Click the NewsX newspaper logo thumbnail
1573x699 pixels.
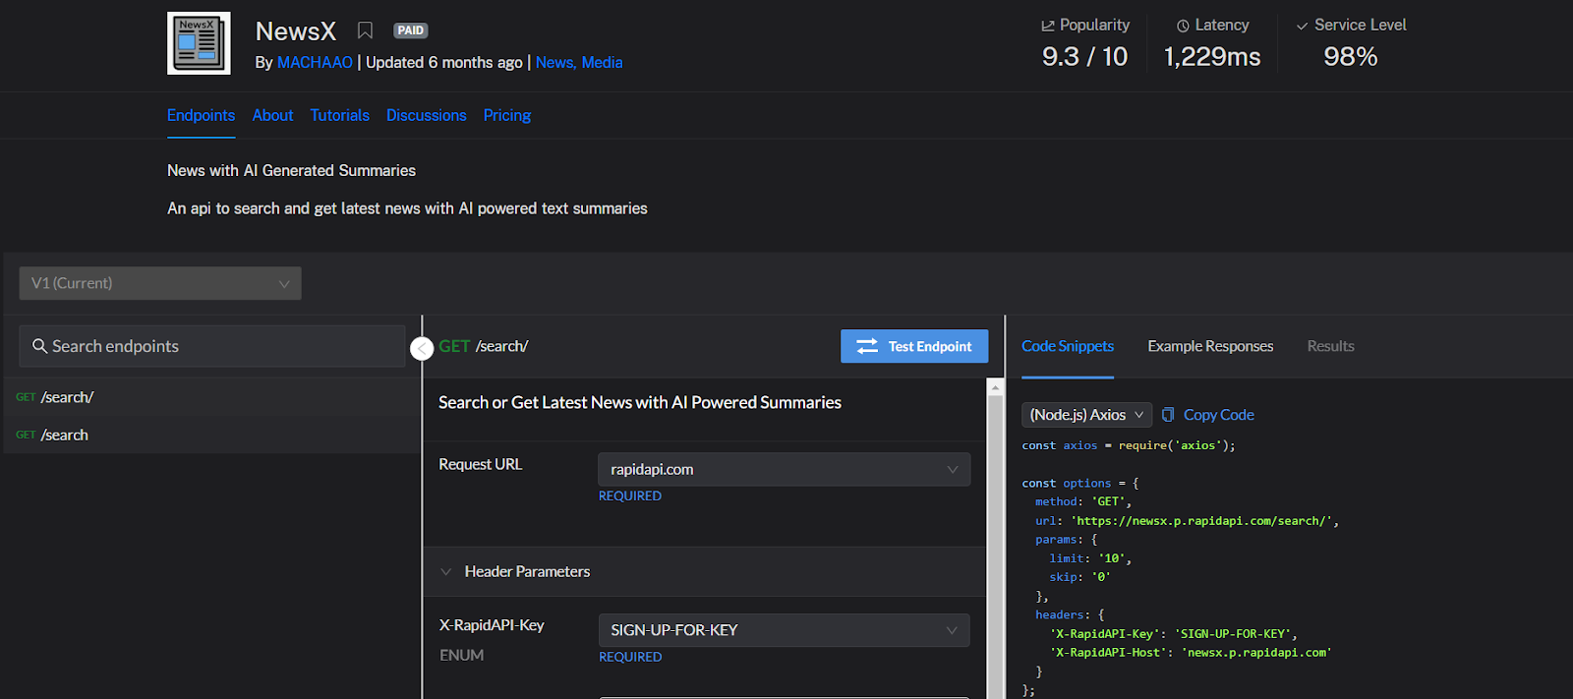pos(199,43)
